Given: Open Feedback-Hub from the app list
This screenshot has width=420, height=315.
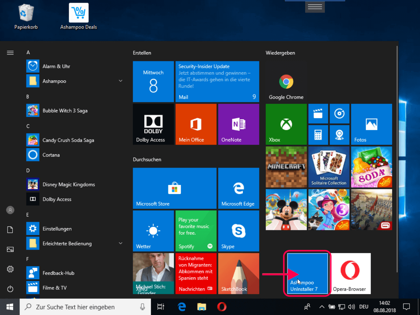Looking at the screenshot, I should point(75,273).
